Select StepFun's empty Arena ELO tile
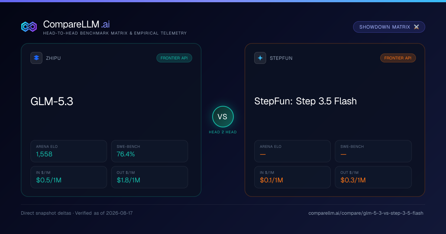This screenshot has height=234, width=446. [293, 151]
